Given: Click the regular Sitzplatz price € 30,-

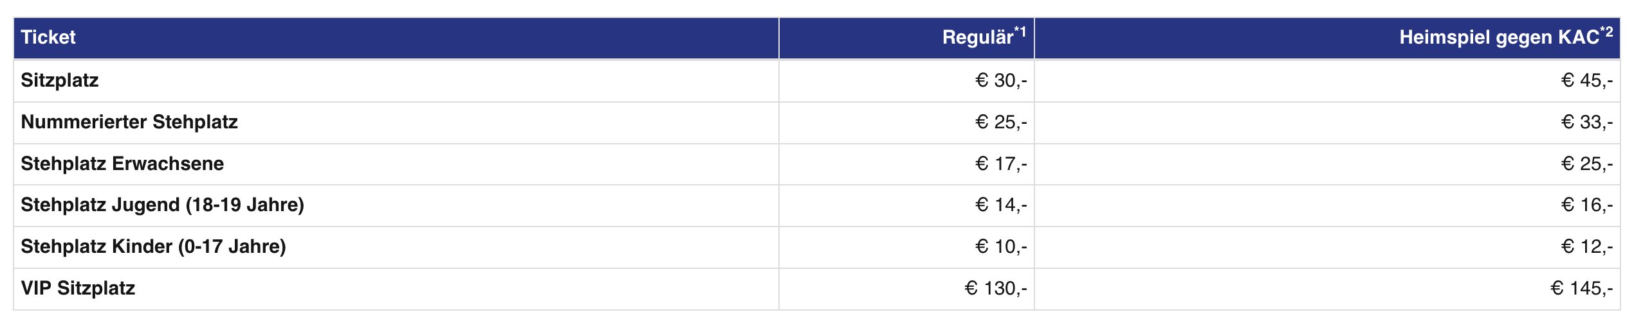Looking at the screenshot, I should click(1001, 80).
